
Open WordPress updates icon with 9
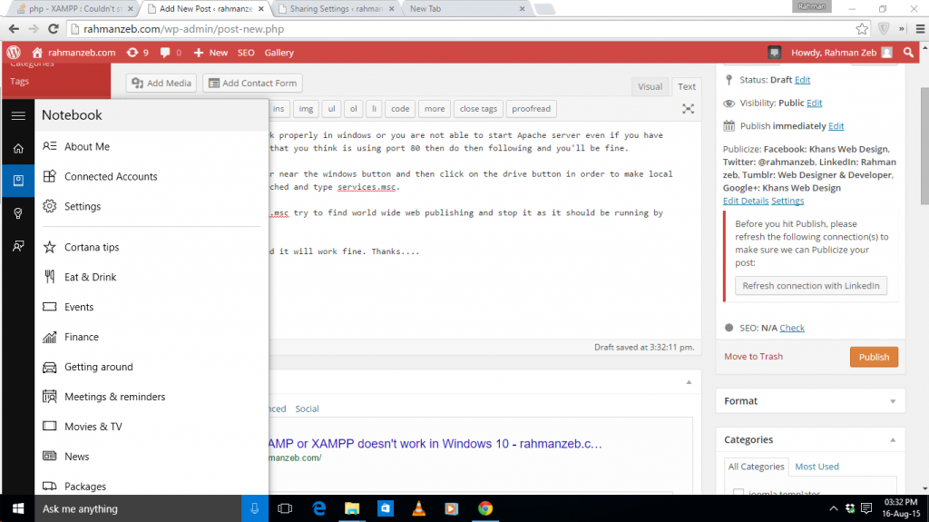pos(138,53)
